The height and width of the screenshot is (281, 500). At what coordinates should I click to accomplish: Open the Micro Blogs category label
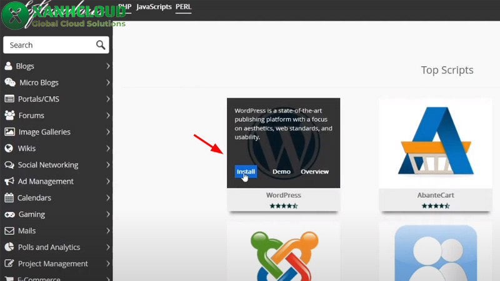(39, 82)
